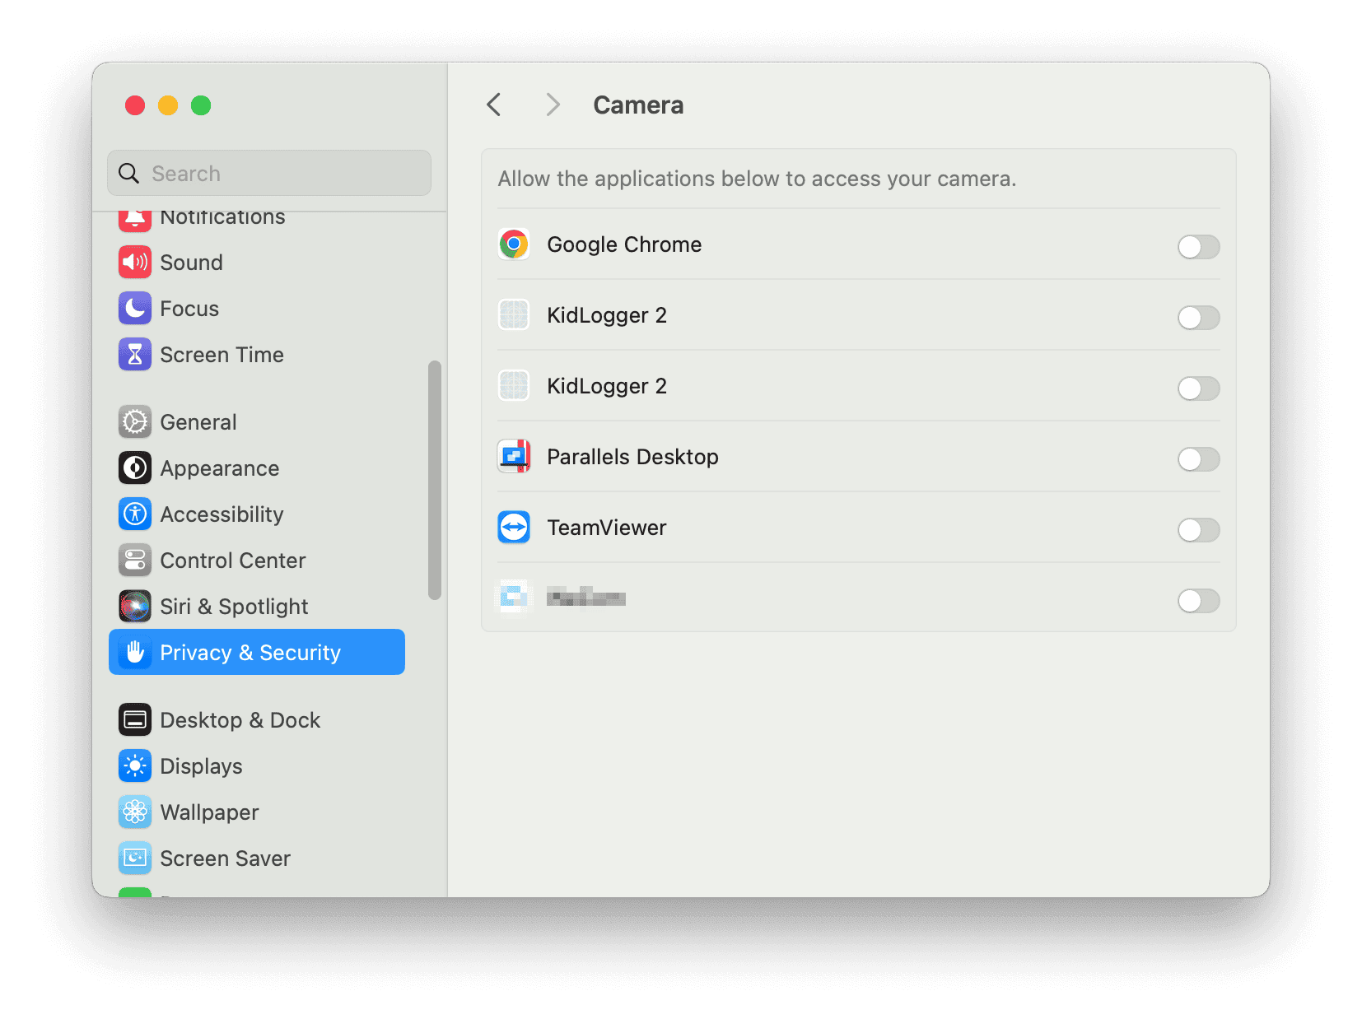
Task: Click the Siri & Spotlight icon
Action: point(135,607)
